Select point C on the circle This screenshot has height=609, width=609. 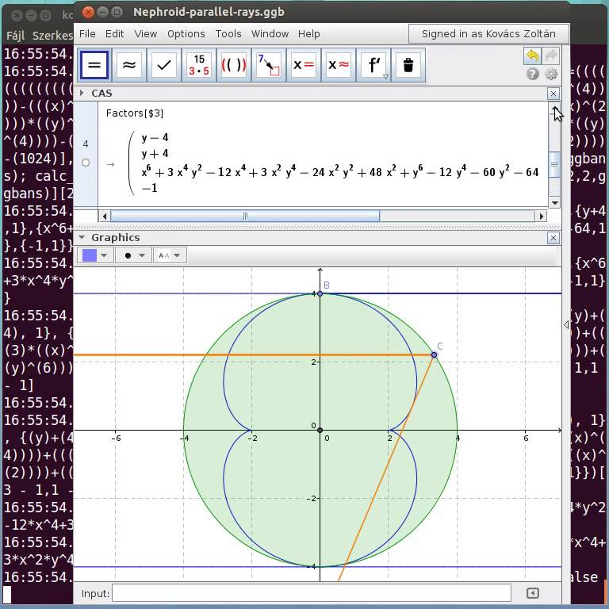pos(434,354)
